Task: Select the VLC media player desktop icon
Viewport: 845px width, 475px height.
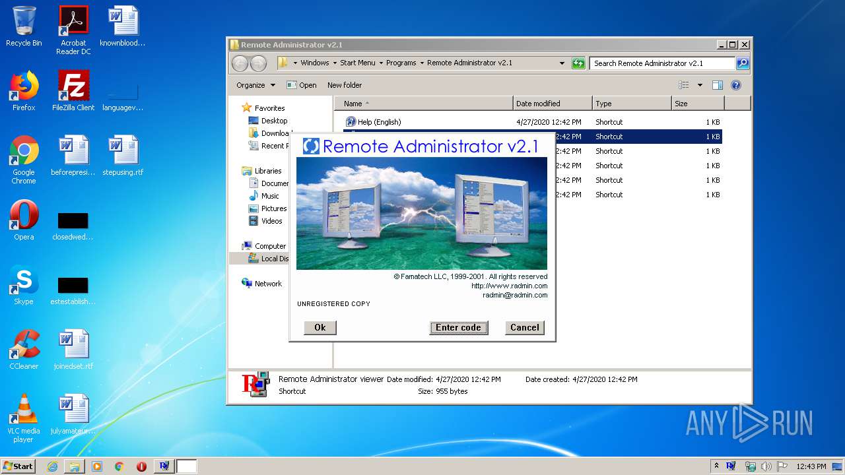Action: pos(24,418)
